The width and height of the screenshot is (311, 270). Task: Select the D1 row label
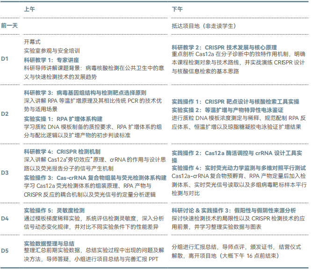pyautogui.click(x=5, y=59)
